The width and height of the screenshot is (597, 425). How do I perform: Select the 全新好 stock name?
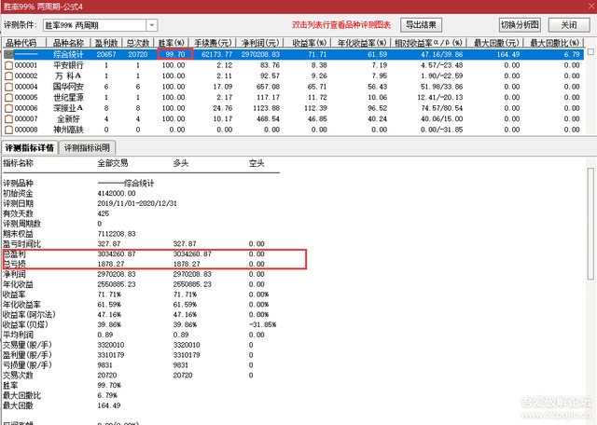(x=68, y=119)
